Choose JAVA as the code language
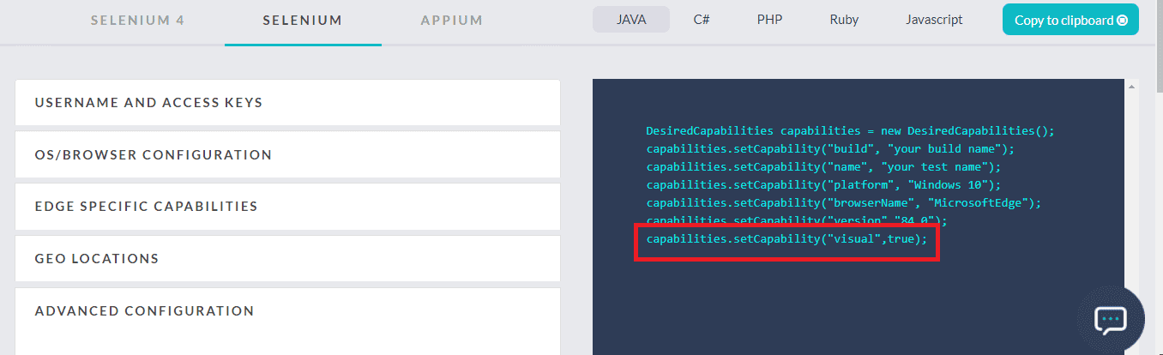 tap(630, 19)
